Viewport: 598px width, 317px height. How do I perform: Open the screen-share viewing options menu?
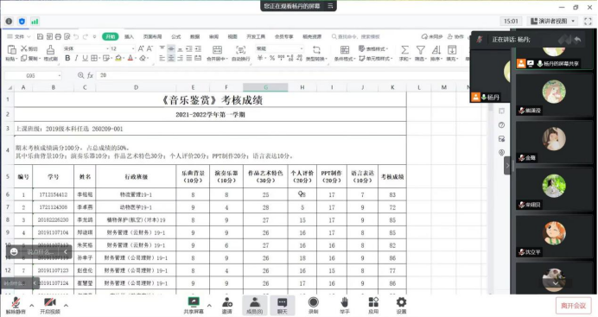[330, 6]
